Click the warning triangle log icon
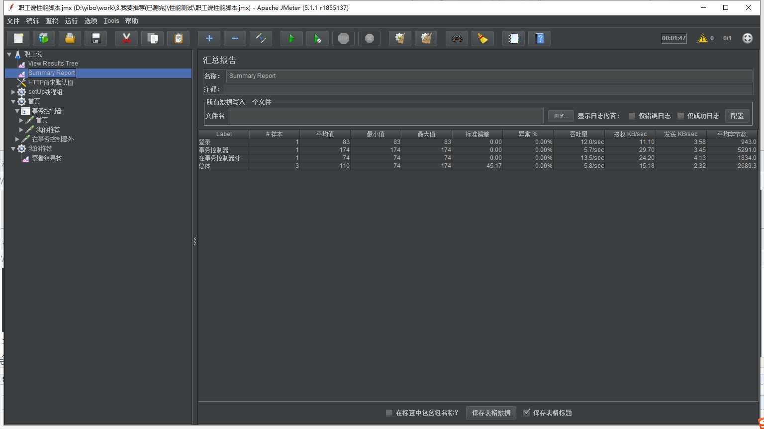 pos(702,38)
